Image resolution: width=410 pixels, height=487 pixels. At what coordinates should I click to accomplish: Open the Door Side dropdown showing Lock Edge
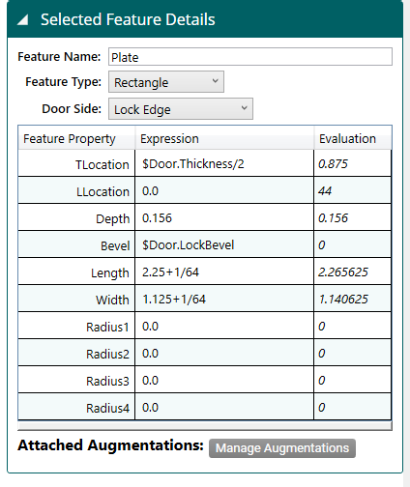click(x=181, y=109)
